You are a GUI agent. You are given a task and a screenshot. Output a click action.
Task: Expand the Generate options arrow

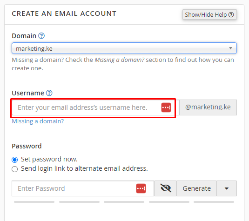(x=227, y=188)
